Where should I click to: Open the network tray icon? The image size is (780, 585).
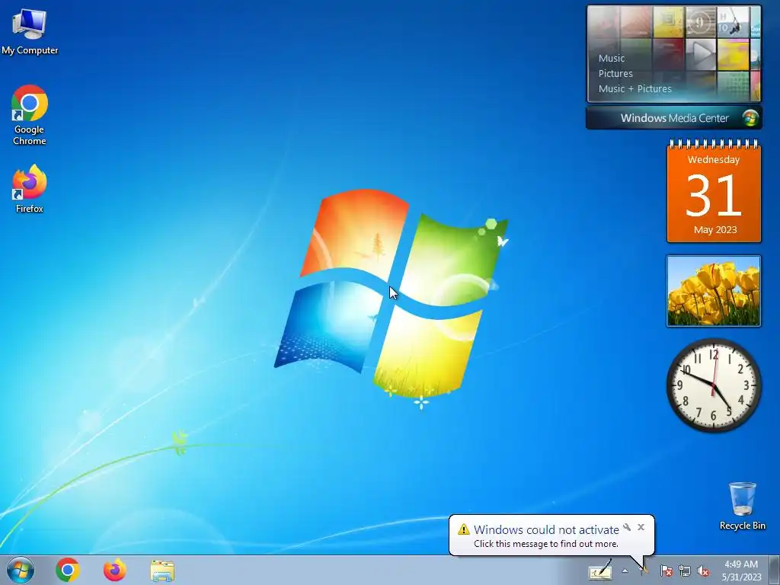[x=685, y=571]
